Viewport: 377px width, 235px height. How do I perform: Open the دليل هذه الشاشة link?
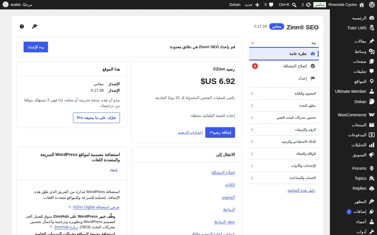coord(301,190)
